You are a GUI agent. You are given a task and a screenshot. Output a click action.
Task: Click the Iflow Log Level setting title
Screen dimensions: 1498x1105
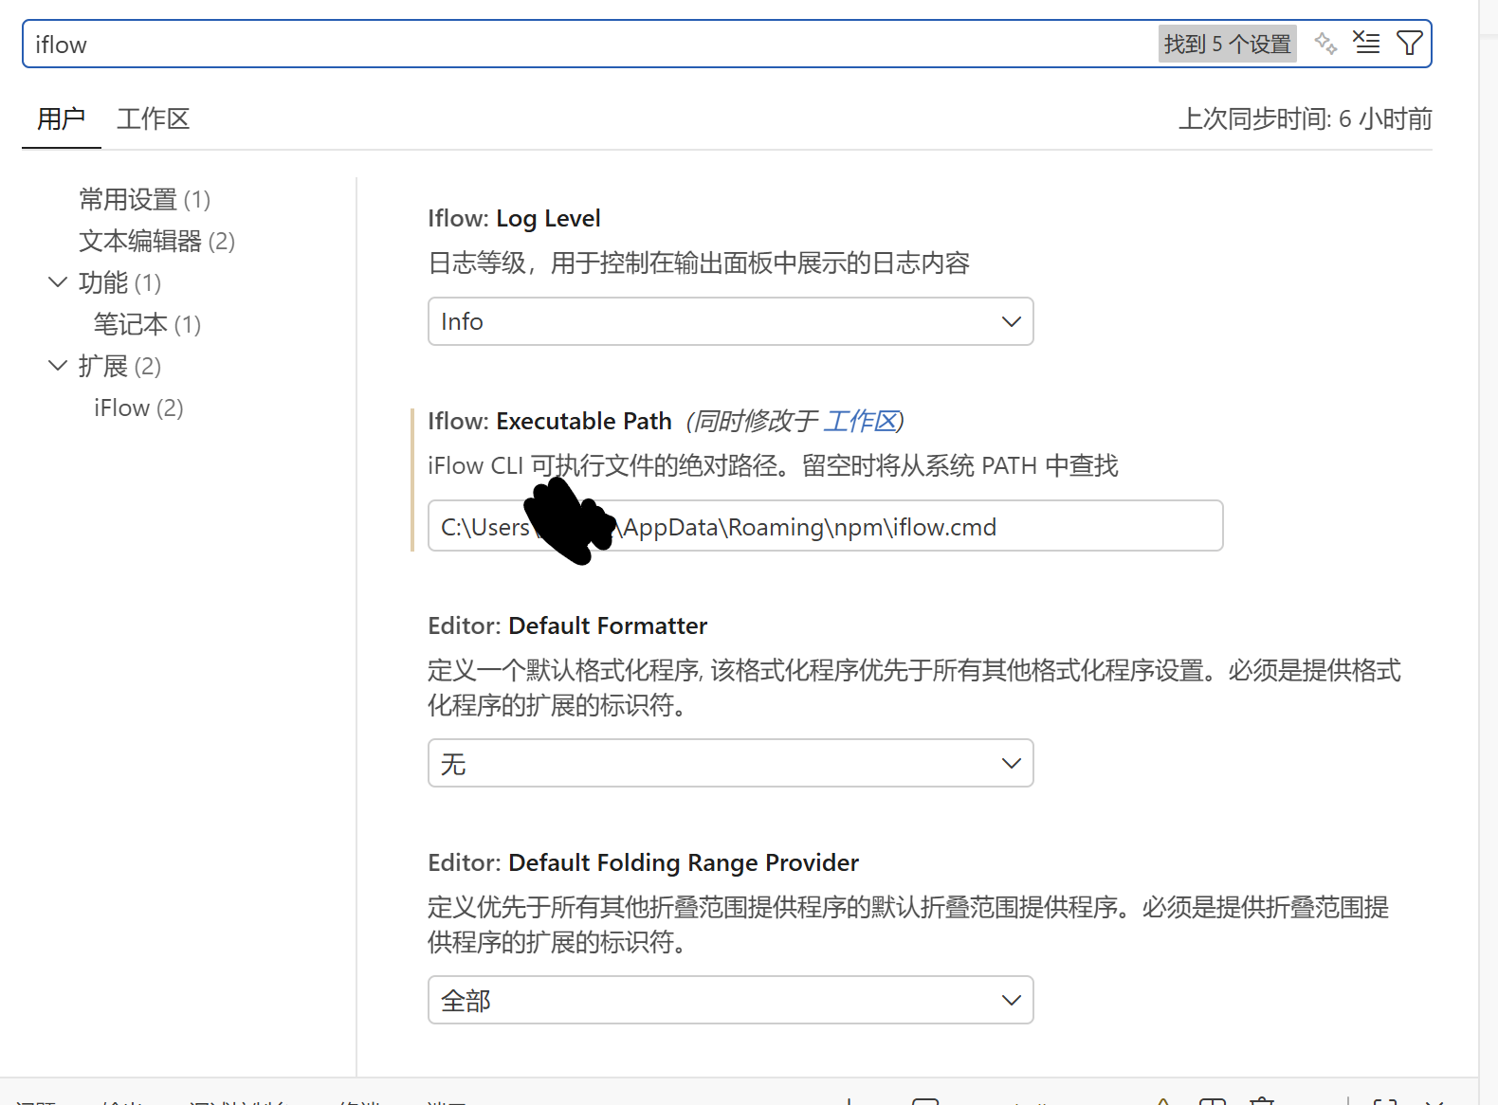514,219
